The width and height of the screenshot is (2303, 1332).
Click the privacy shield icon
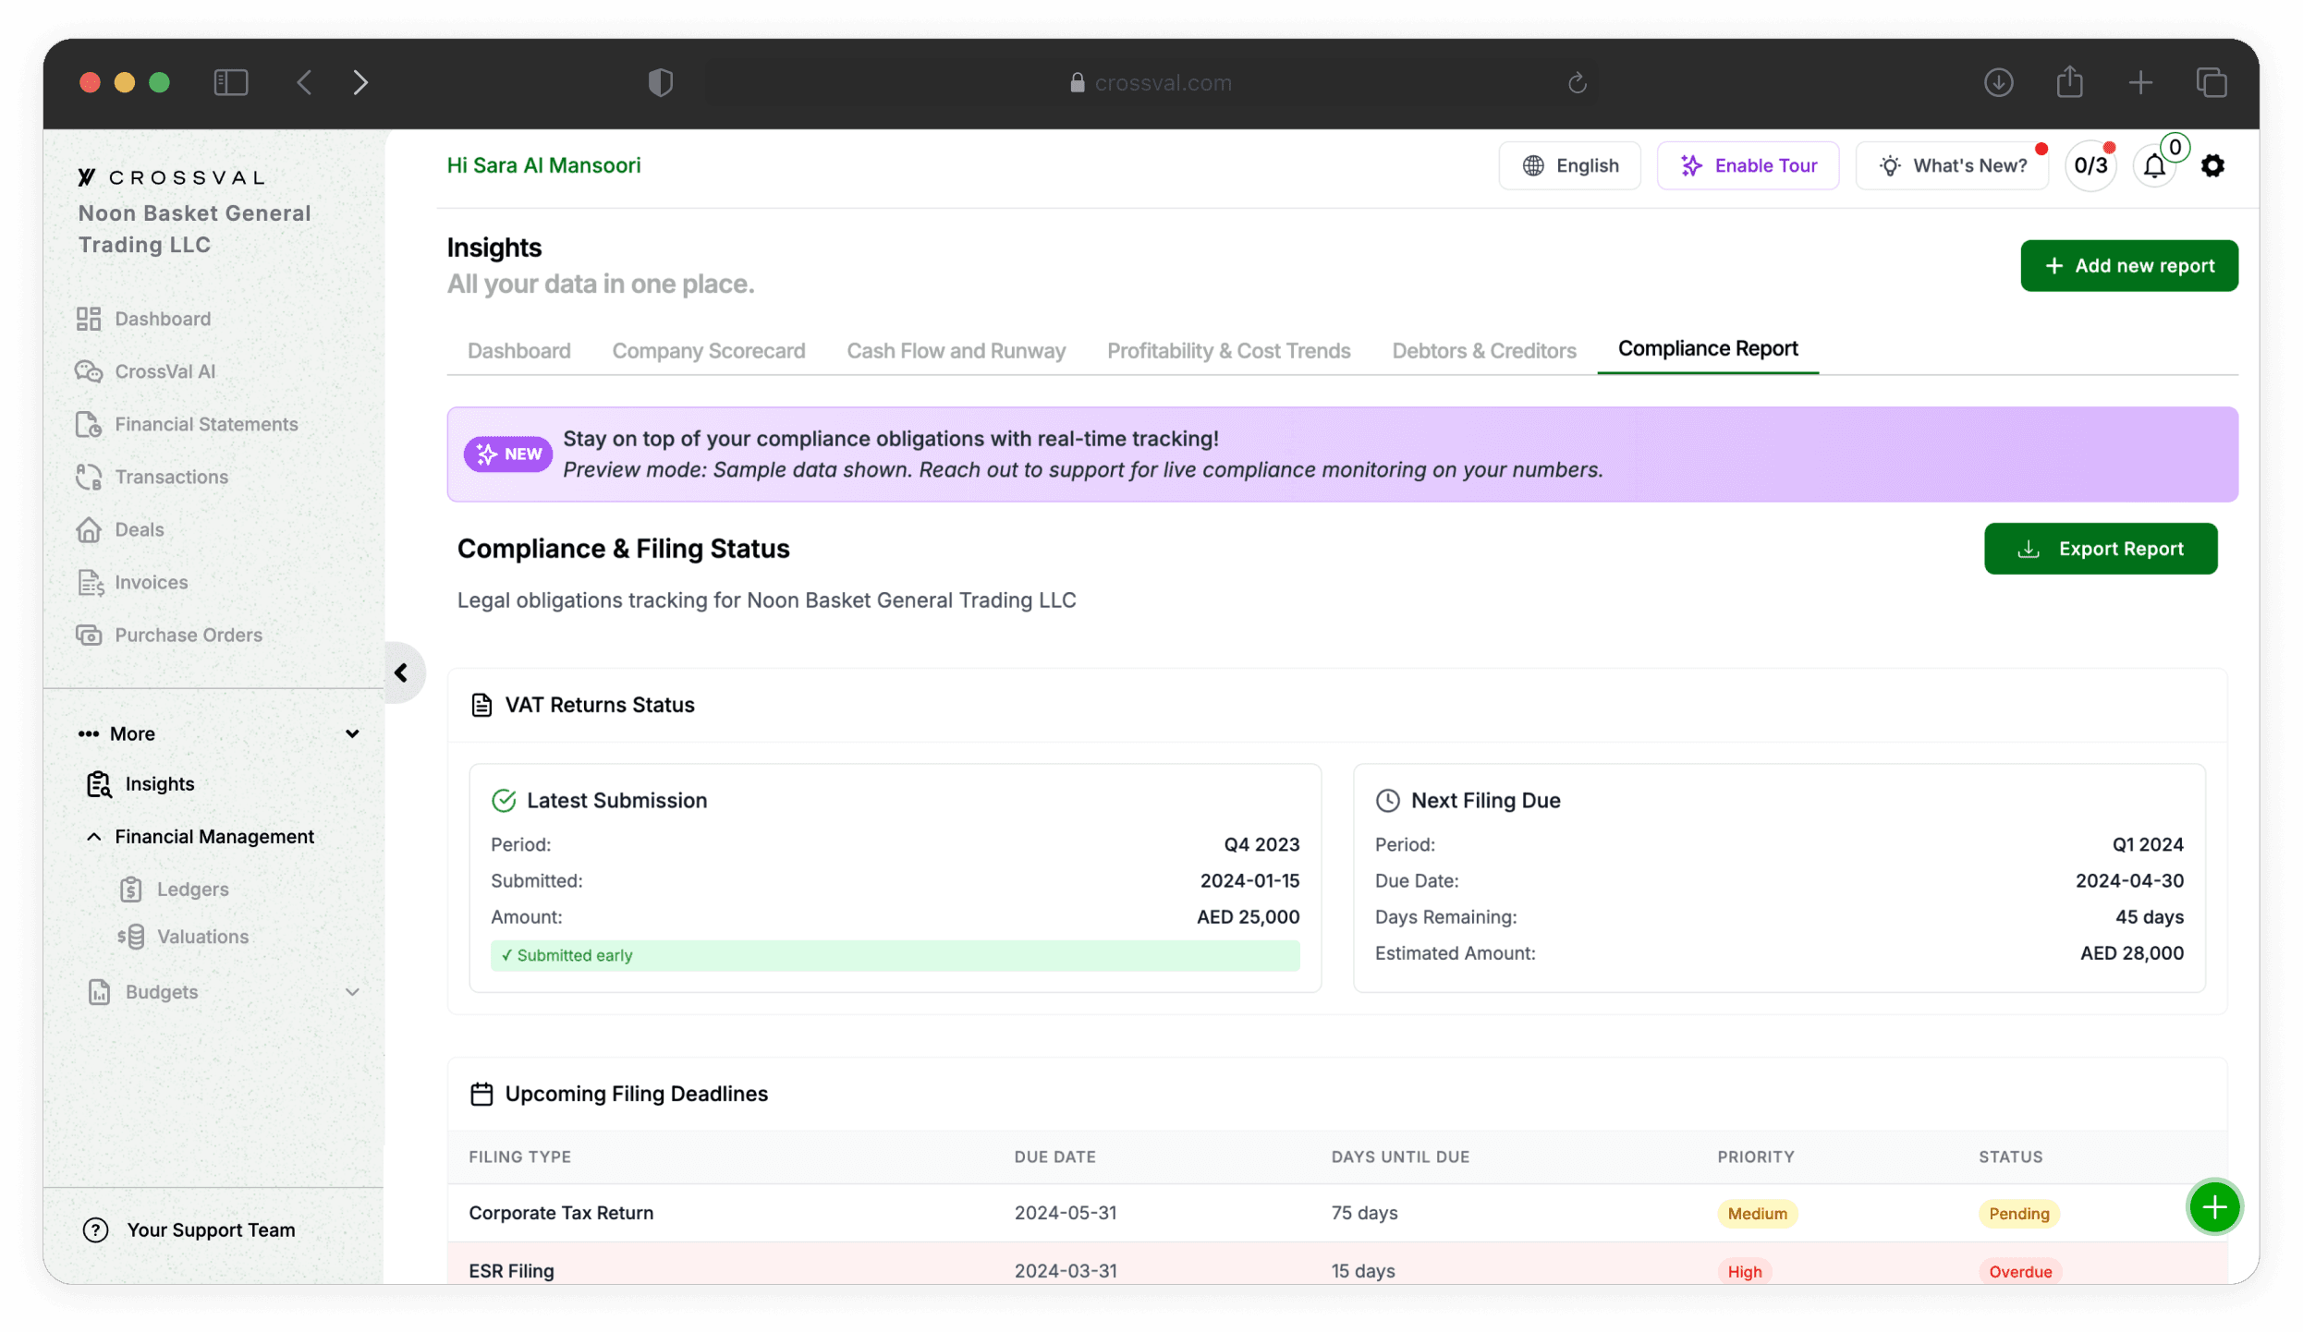[660, 82]
